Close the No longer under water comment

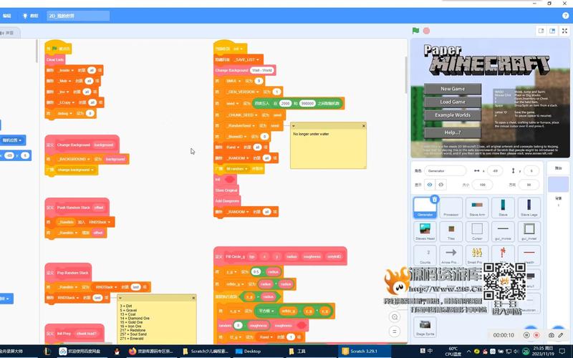click(364, 126)
